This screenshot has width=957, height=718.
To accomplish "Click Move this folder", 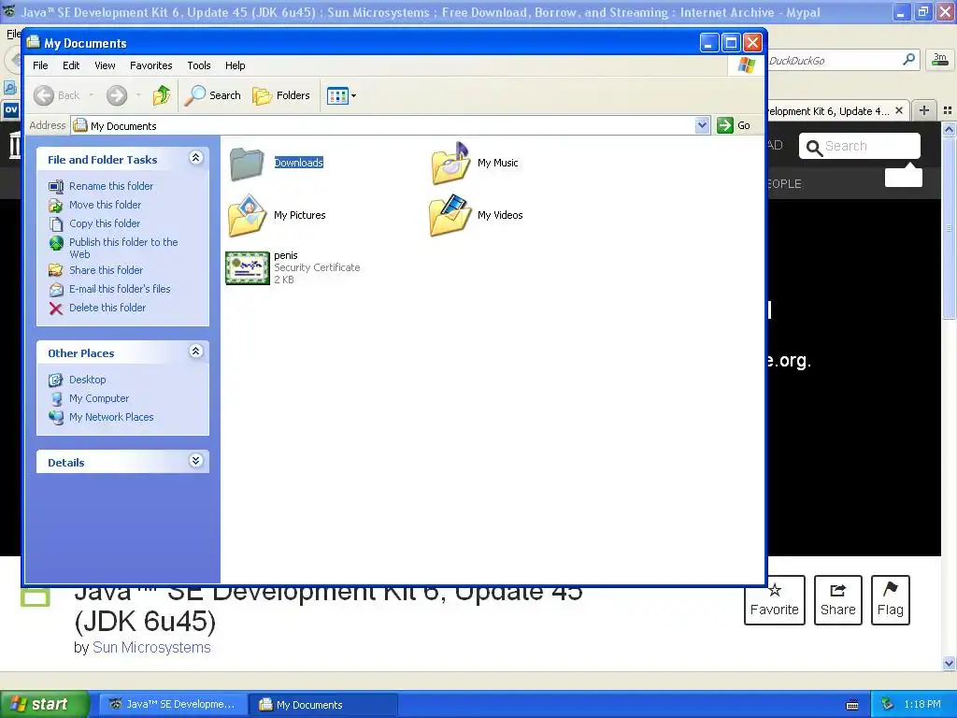I will [x=105, y=205].
